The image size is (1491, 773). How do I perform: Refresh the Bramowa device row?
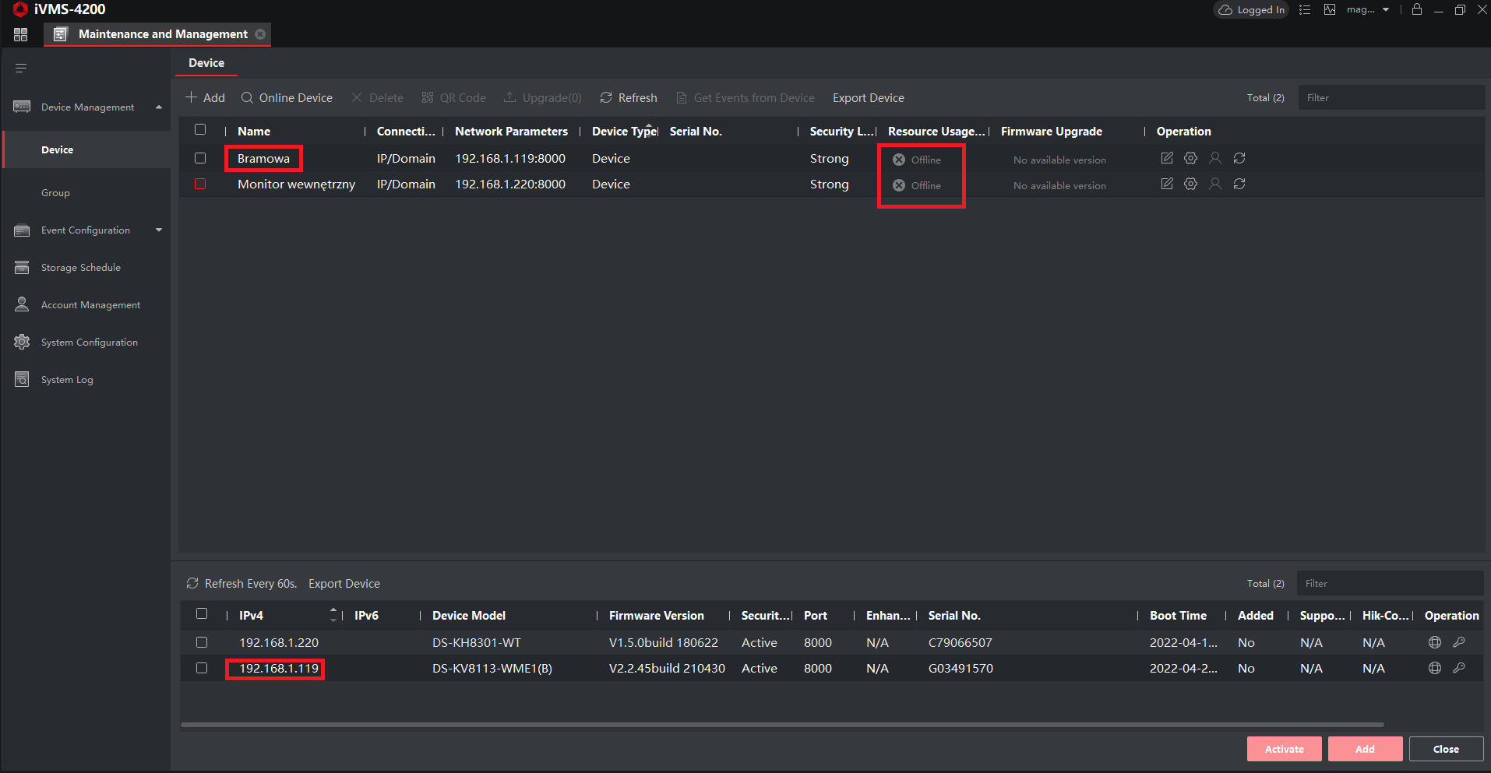(1239, 158)
